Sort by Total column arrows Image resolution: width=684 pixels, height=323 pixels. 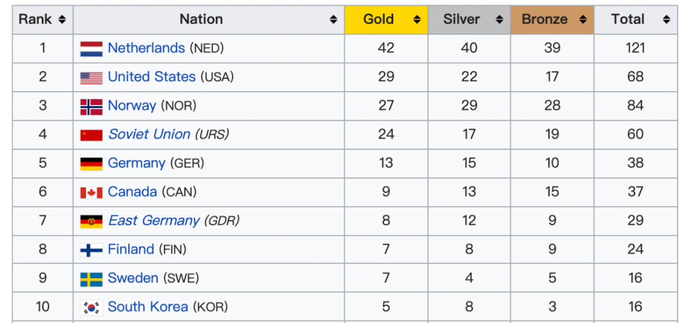(666, 20)
